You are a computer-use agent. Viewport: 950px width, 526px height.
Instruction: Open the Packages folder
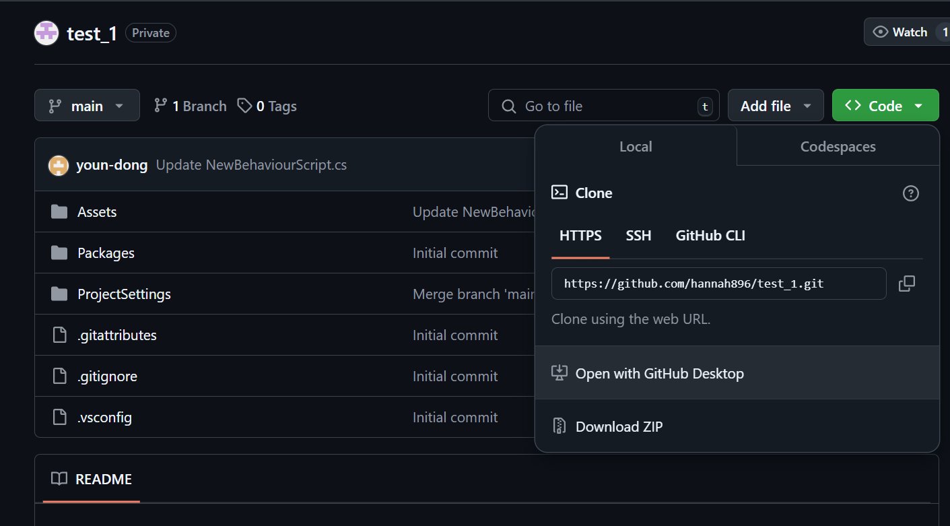106,253
